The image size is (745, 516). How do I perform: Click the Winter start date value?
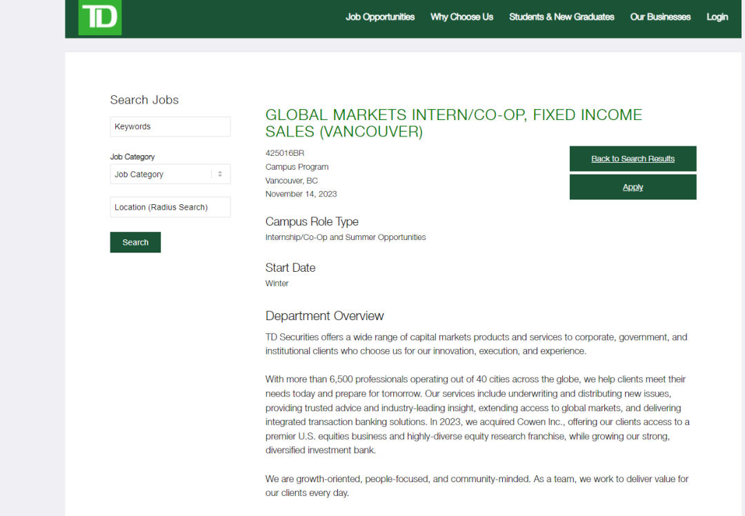[x=277, y=284]
